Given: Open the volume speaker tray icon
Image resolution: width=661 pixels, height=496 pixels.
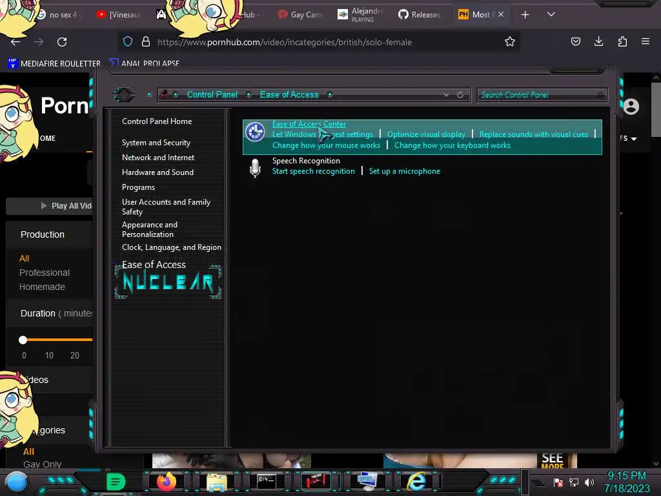Looking at the screenshot, I should [589, 482].
